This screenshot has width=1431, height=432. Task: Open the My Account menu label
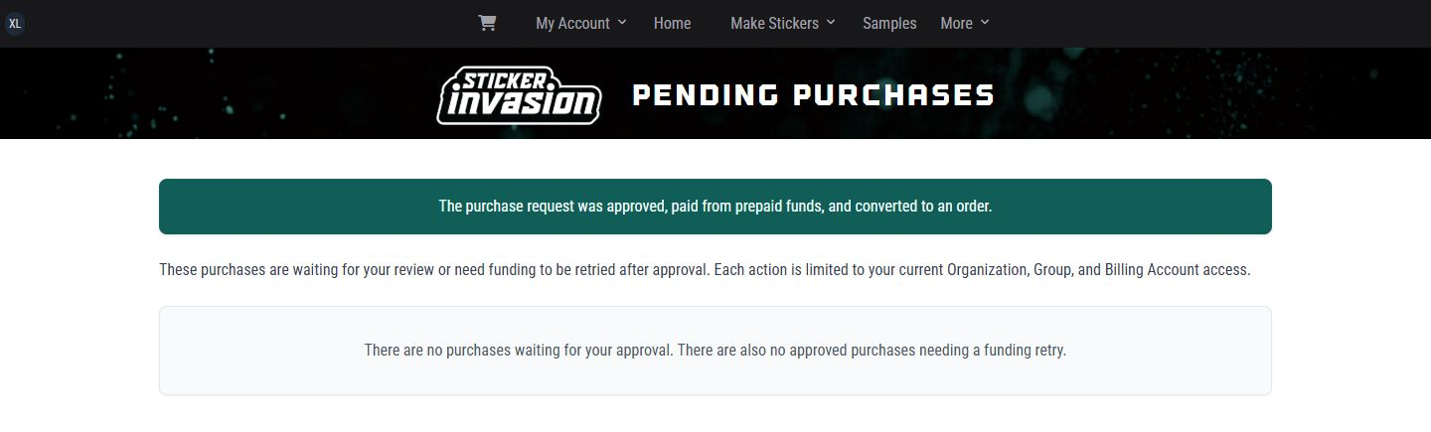click(572, 23)
